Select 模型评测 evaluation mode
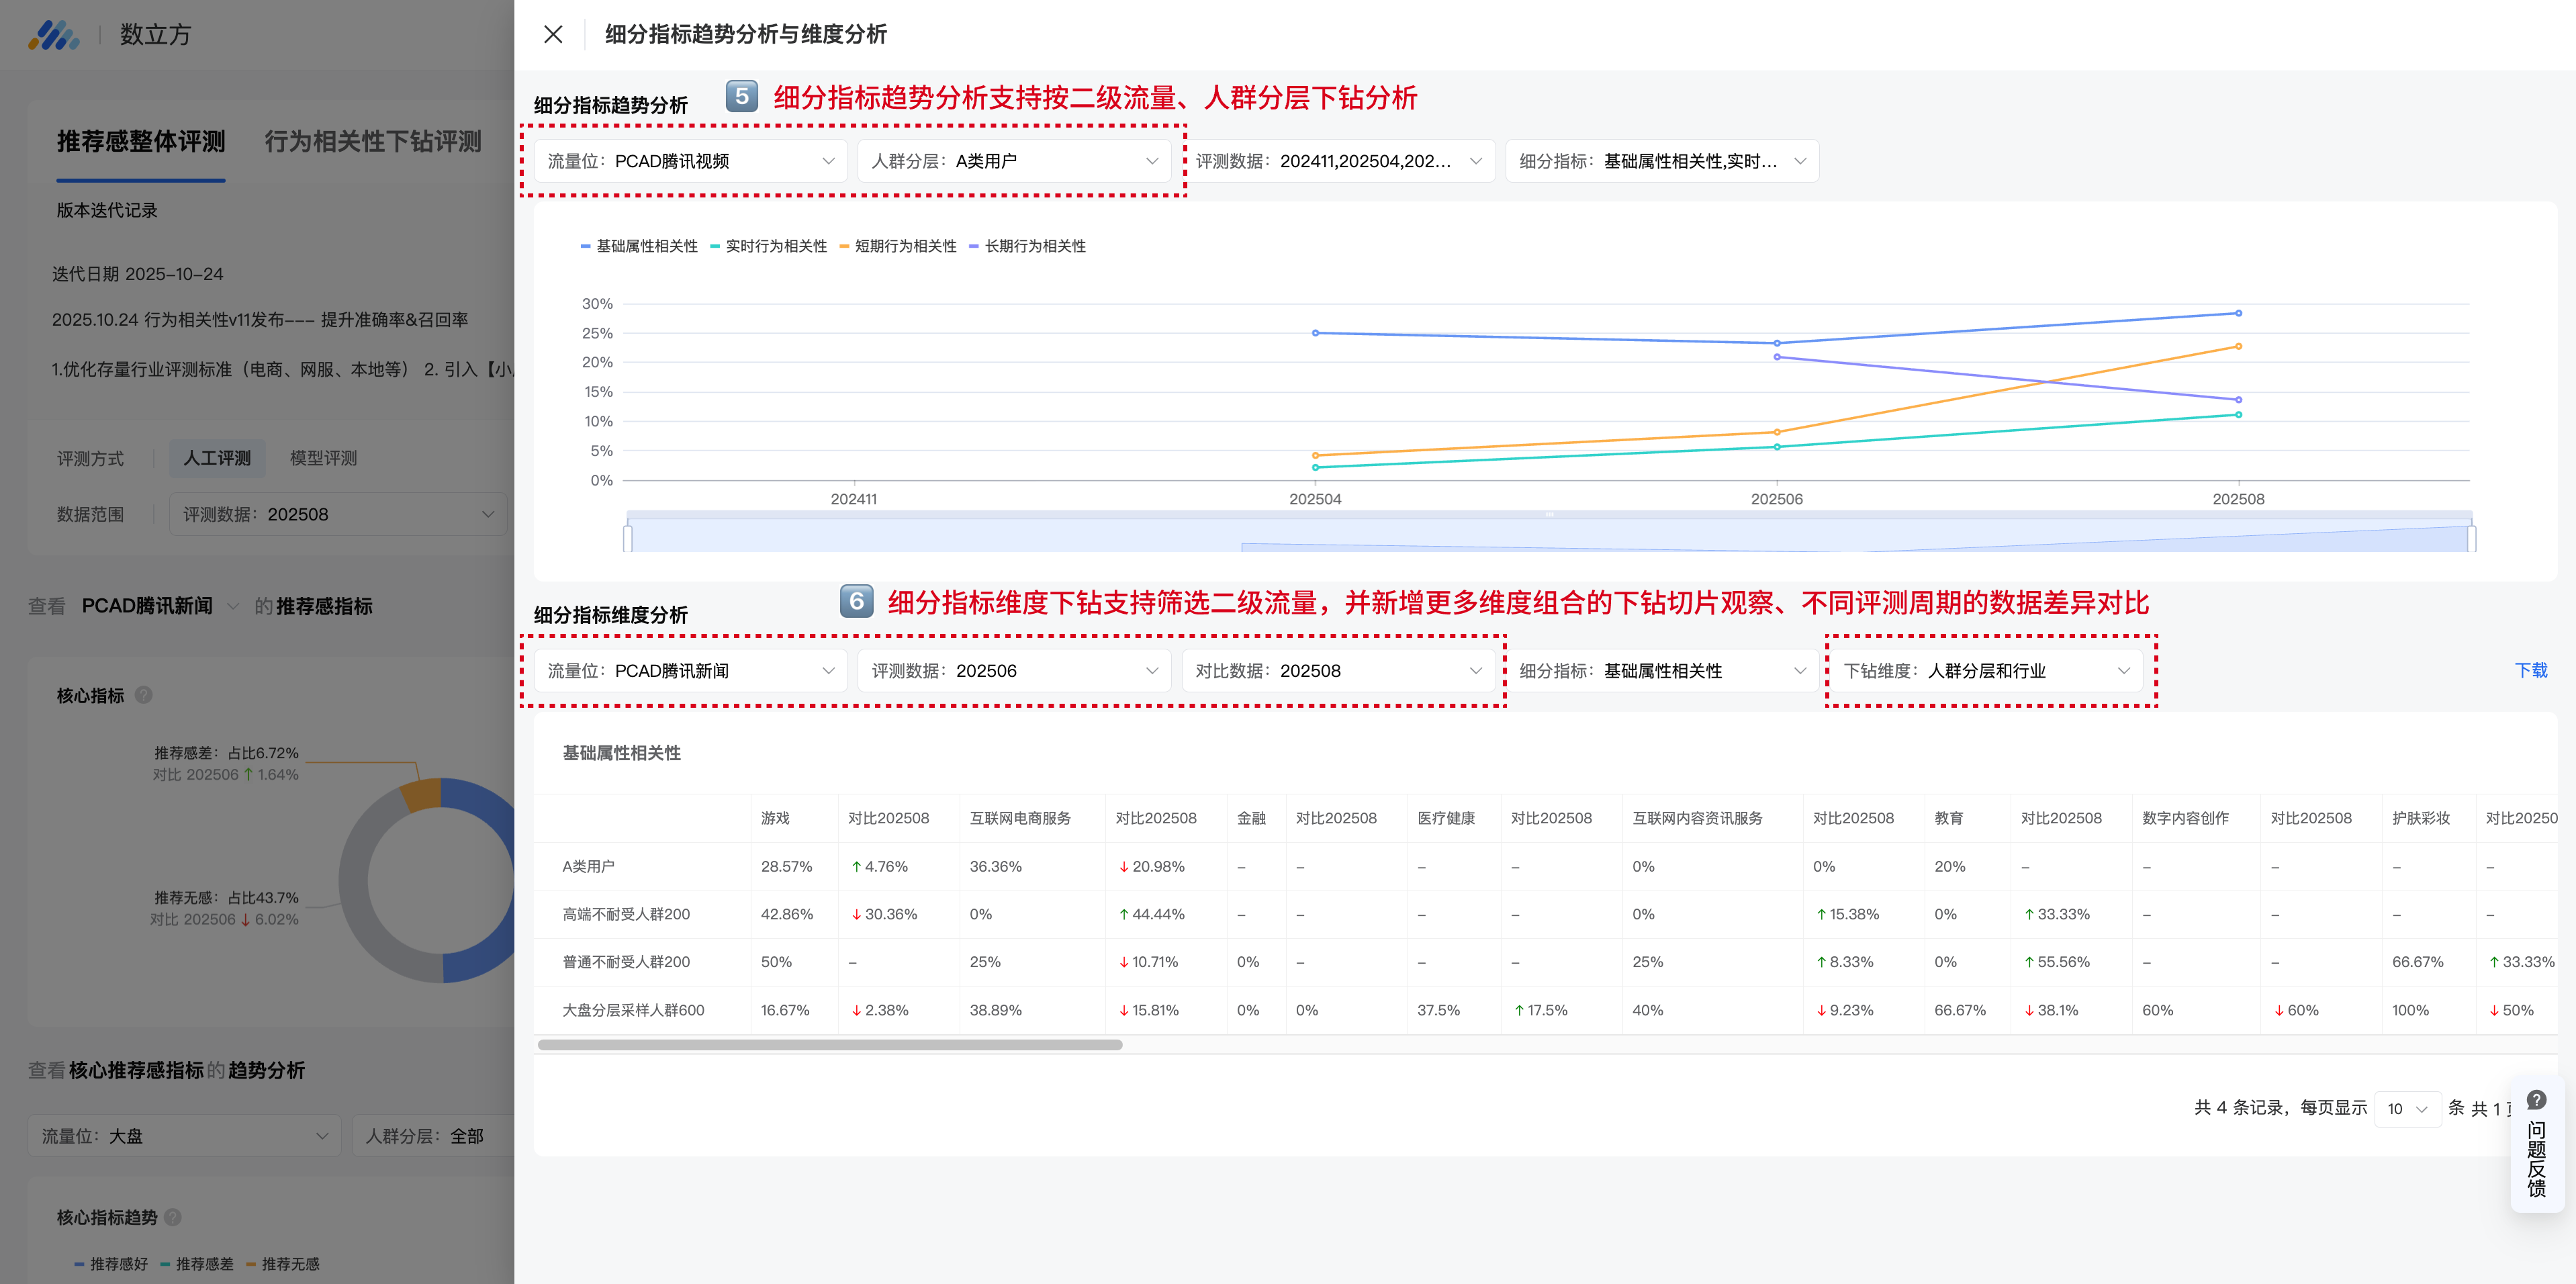2576x1284 pixels. (323, 458)
